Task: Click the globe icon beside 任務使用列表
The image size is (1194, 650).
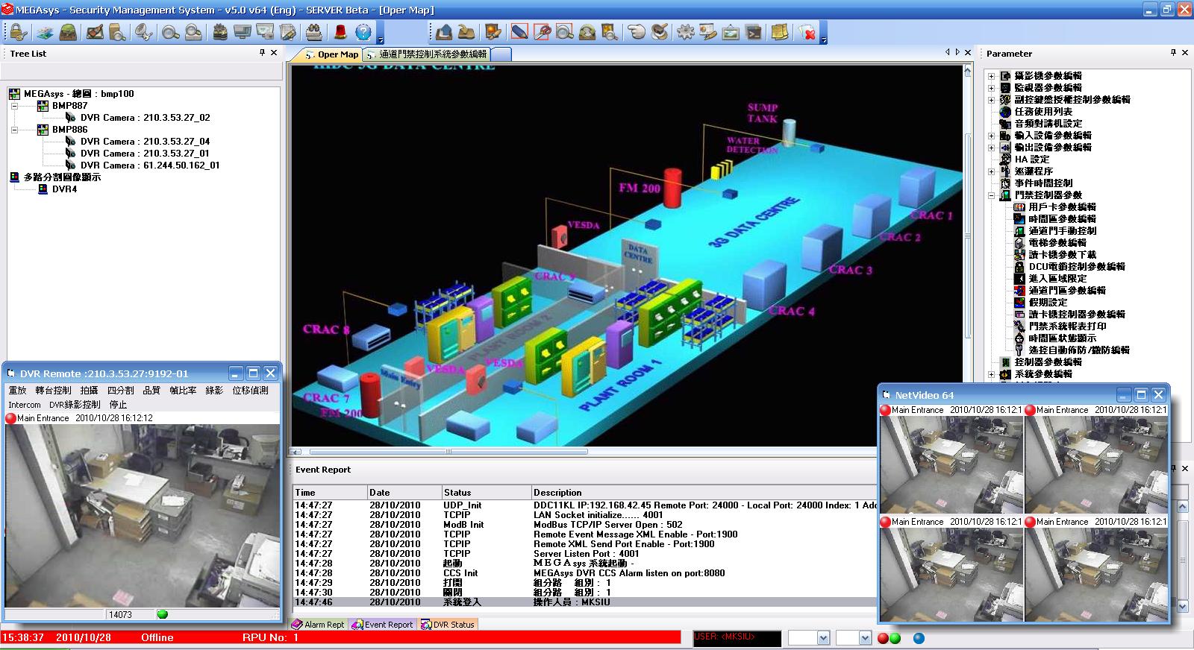Action: (x=1005, y=111)
